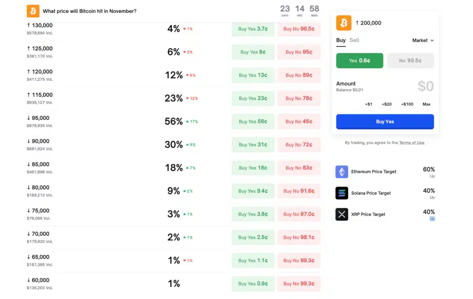This screenshot has width=473, height=299.
Task: Click the XRP Price Target icon
Action: 341,214
